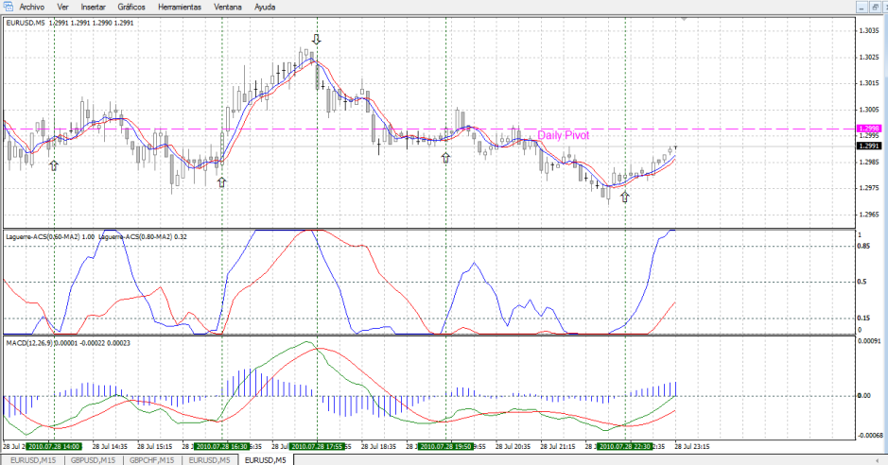Click the pink 1.2998 pivot price tag
Viewport: 888px width, 465px height.
click(x=869, y=129)
